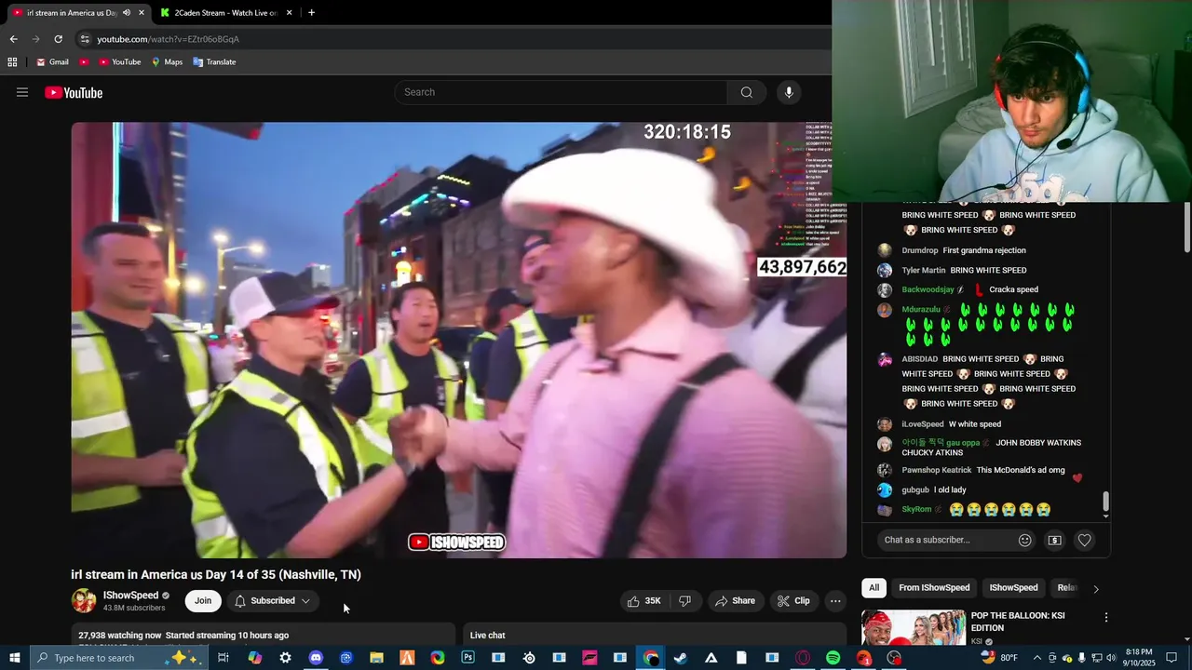Open taskbar clock showing 8:18 PM

(x=1139, y=658)
